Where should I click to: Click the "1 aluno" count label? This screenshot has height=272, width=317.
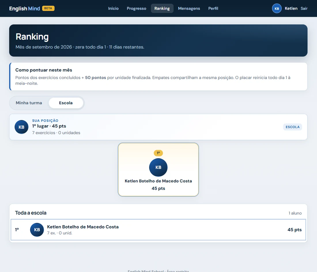295,213
